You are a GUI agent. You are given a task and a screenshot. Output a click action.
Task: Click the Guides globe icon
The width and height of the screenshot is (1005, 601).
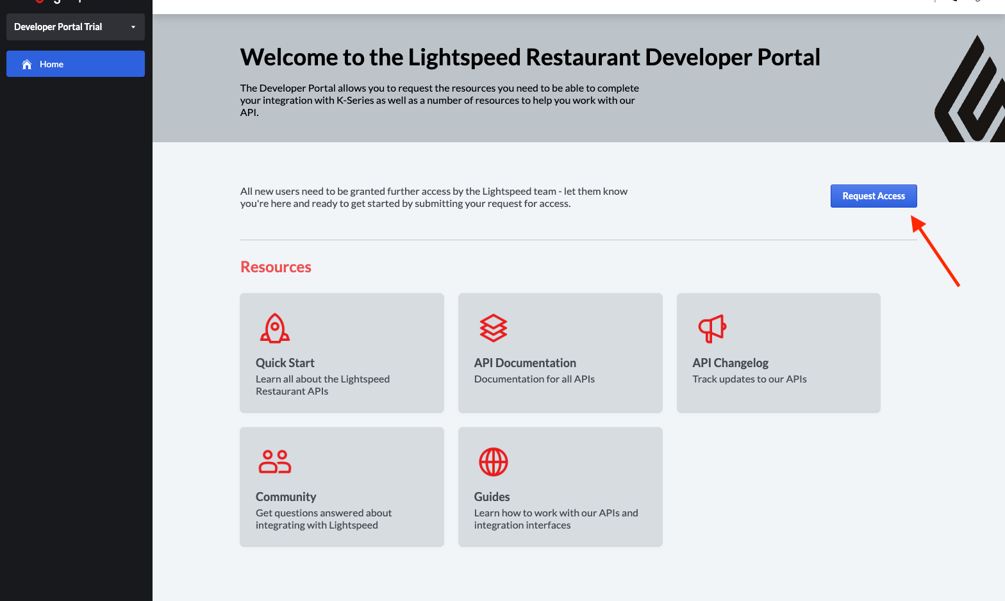493,461
